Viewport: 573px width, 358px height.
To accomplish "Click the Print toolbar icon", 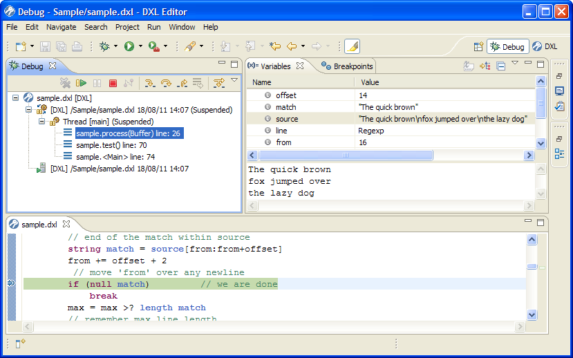I will [77, 46].
